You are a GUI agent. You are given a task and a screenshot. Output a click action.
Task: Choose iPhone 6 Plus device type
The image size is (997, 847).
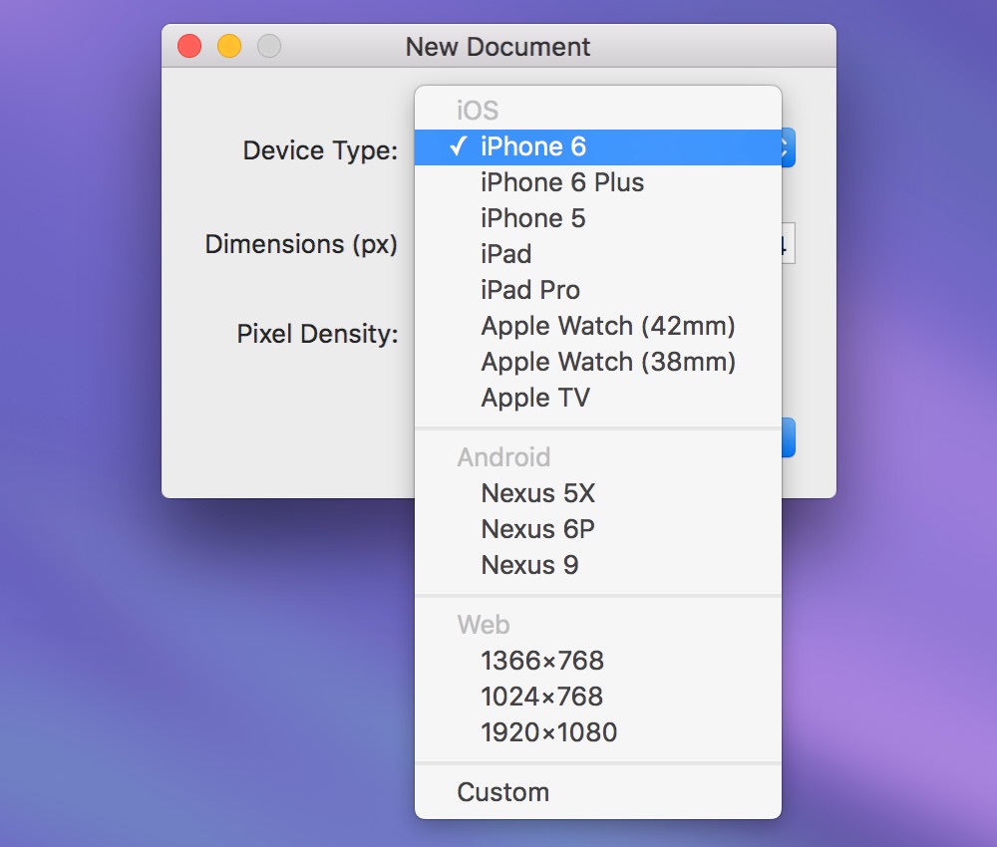pos(597,183)
